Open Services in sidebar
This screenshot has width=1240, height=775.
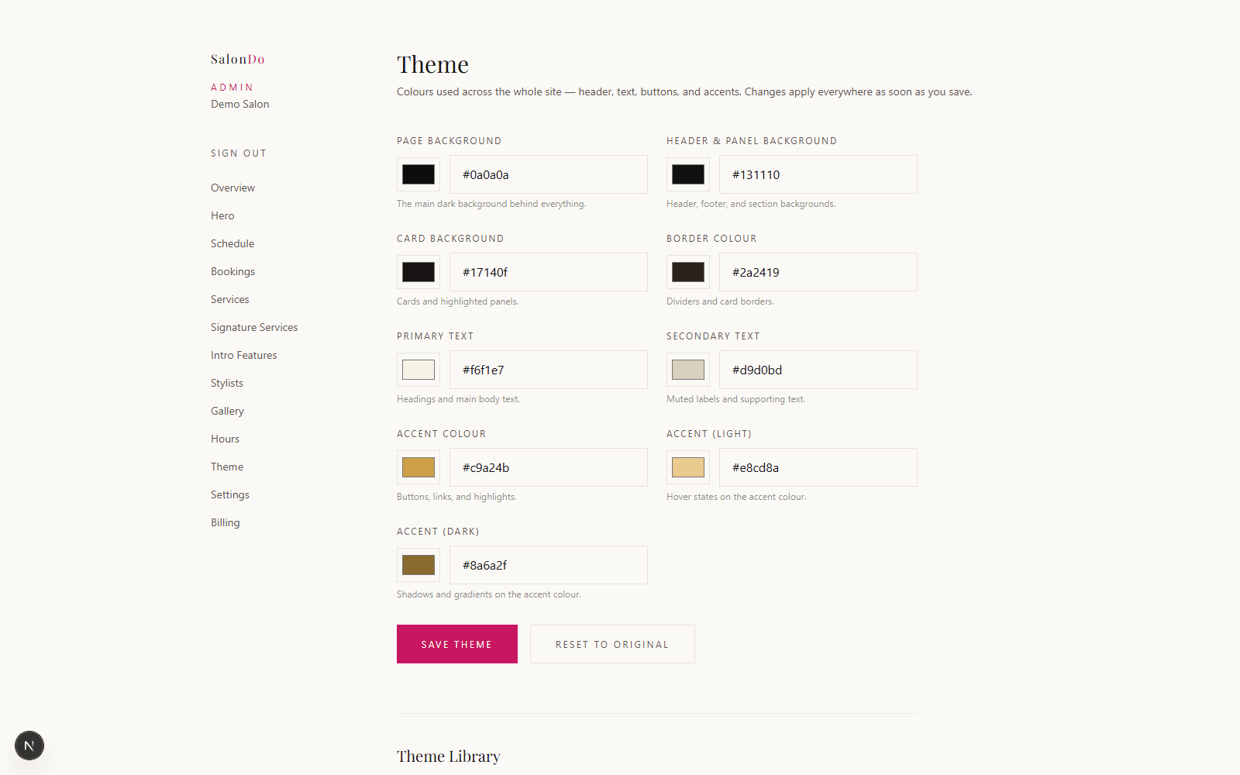tap(230, 299)
